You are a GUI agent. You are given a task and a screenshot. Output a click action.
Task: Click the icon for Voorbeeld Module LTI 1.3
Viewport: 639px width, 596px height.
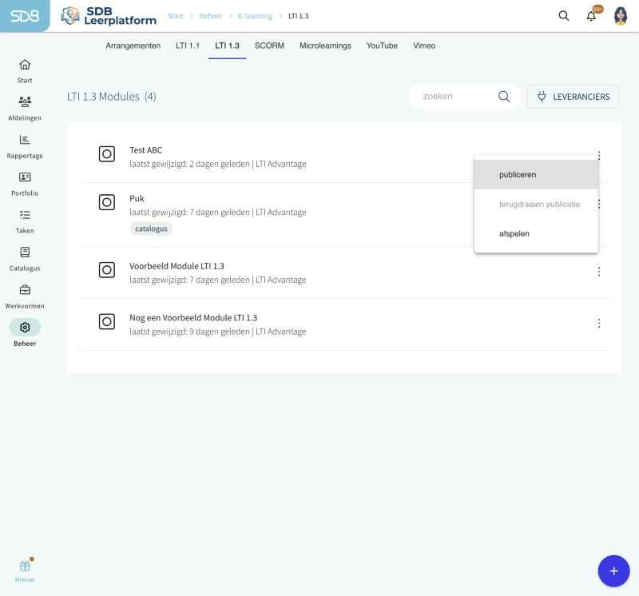(x=107, y=270)
